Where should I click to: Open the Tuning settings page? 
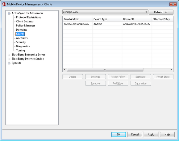(x=20, y=50)
